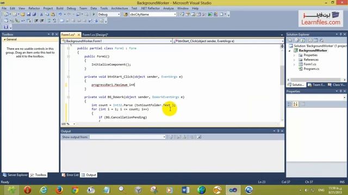The height and width of the screenshot is (195, 348).
Task: Select Program.cs in Solution Explorer
Action: click(312, 69)
